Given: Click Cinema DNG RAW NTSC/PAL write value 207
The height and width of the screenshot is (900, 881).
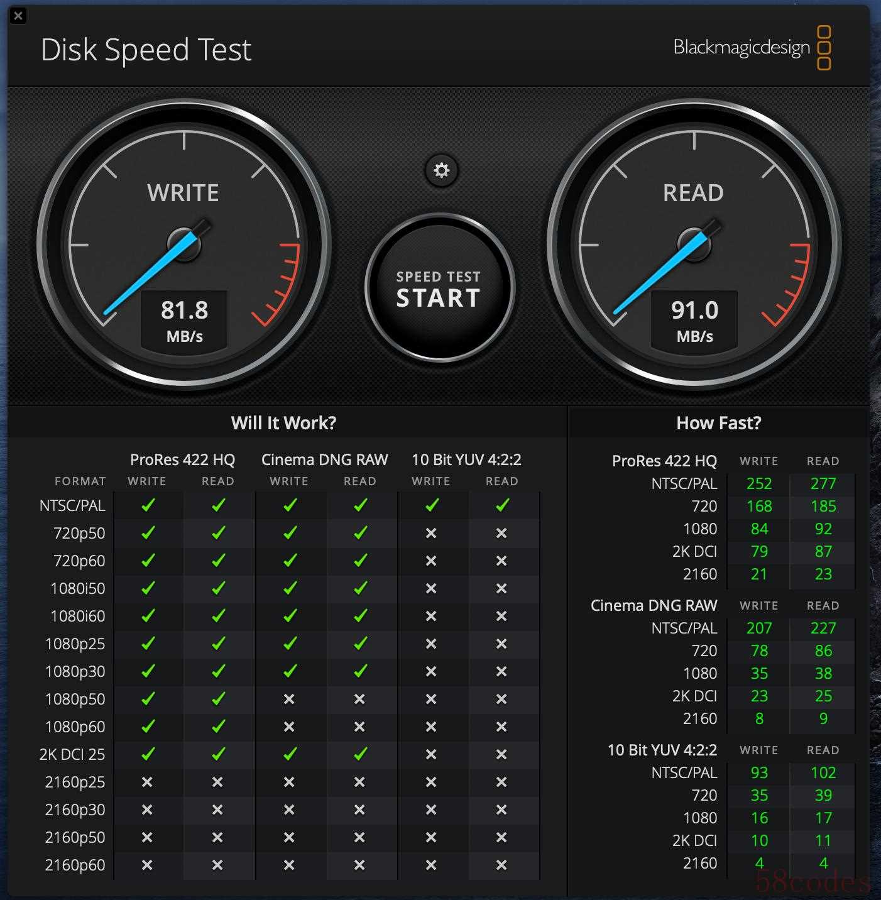Looking at the screenshot, I should click(x=759, y=628).
